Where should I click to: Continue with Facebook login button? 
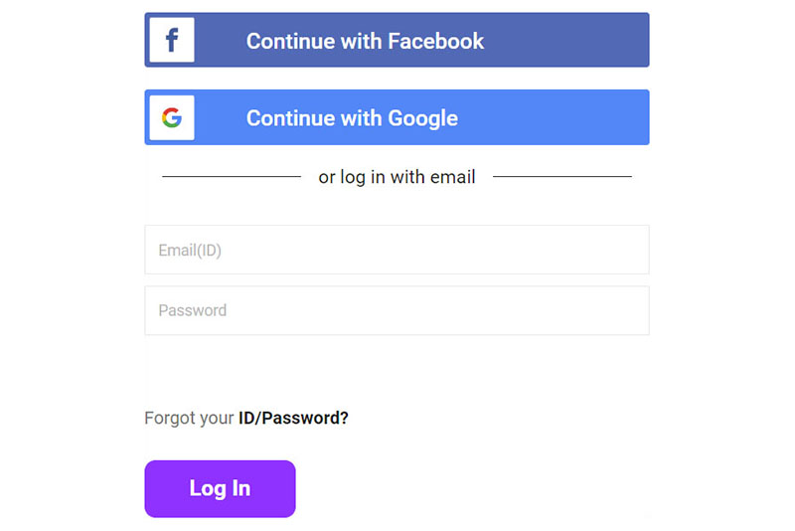pos(397,40)
